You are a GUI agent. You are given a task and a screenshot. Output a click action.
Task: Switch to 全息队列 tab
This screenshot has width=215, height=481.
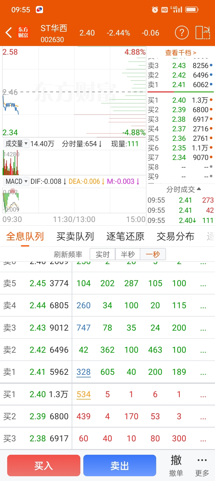tap(25, 237)
